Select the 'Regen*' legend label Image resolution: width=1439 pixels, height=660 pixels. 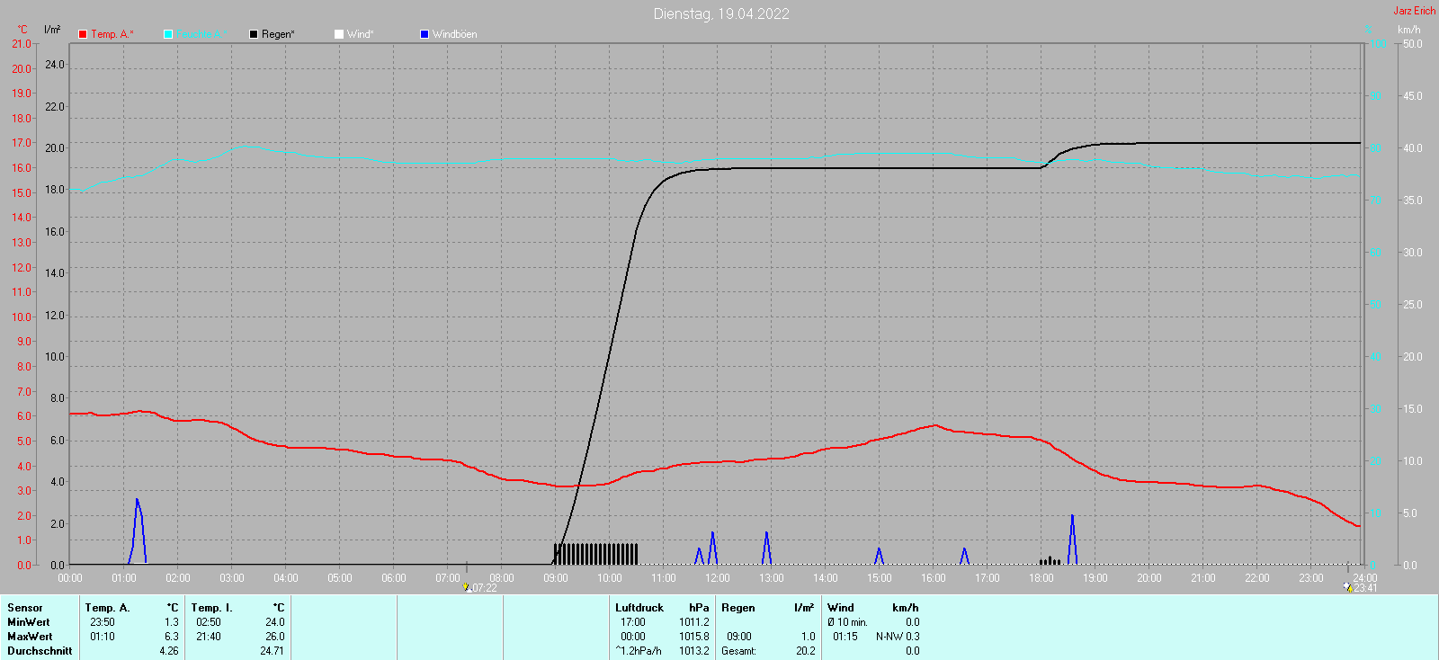278,34
